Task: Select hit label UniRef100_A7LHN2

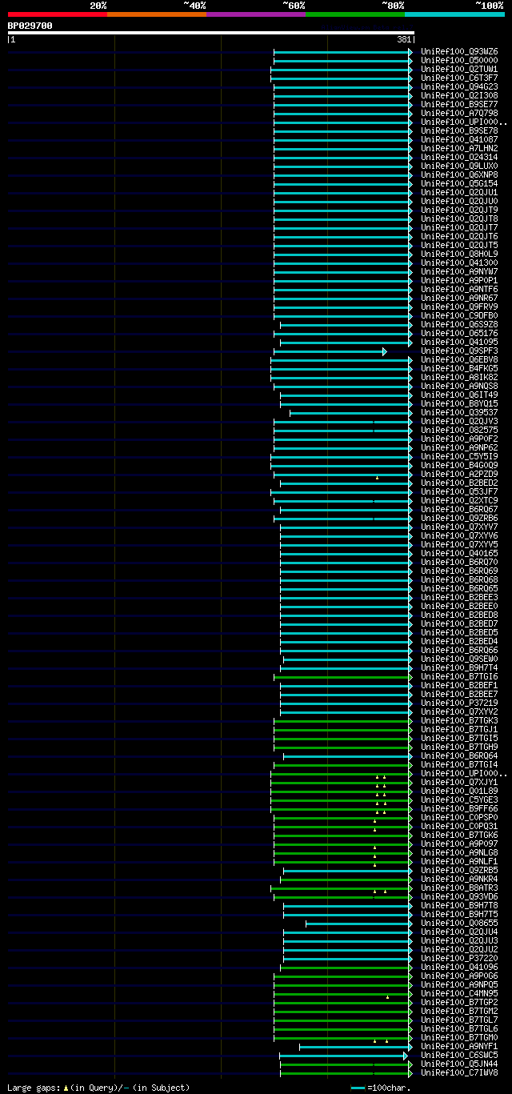Action: [459, 148]
